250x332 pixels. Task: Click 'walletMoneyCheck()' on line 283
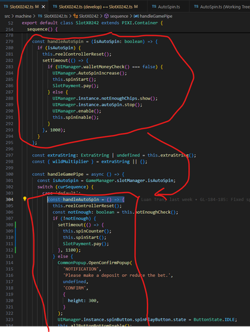click(x=106, y=66)
